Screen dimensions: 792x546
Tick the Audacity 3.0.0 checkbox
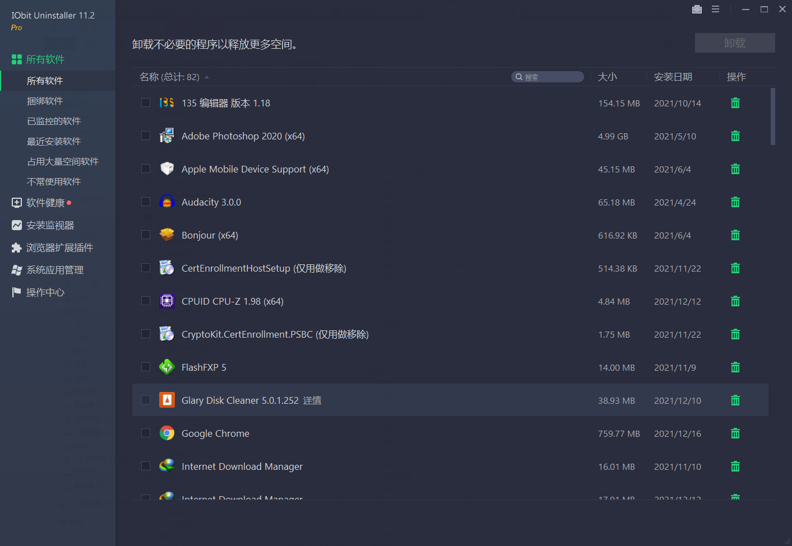(146, 202)
